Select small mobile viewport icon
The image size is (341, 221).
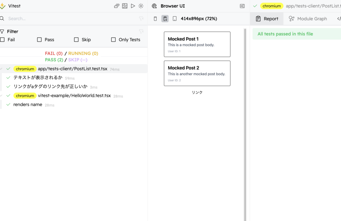[155, 19]
